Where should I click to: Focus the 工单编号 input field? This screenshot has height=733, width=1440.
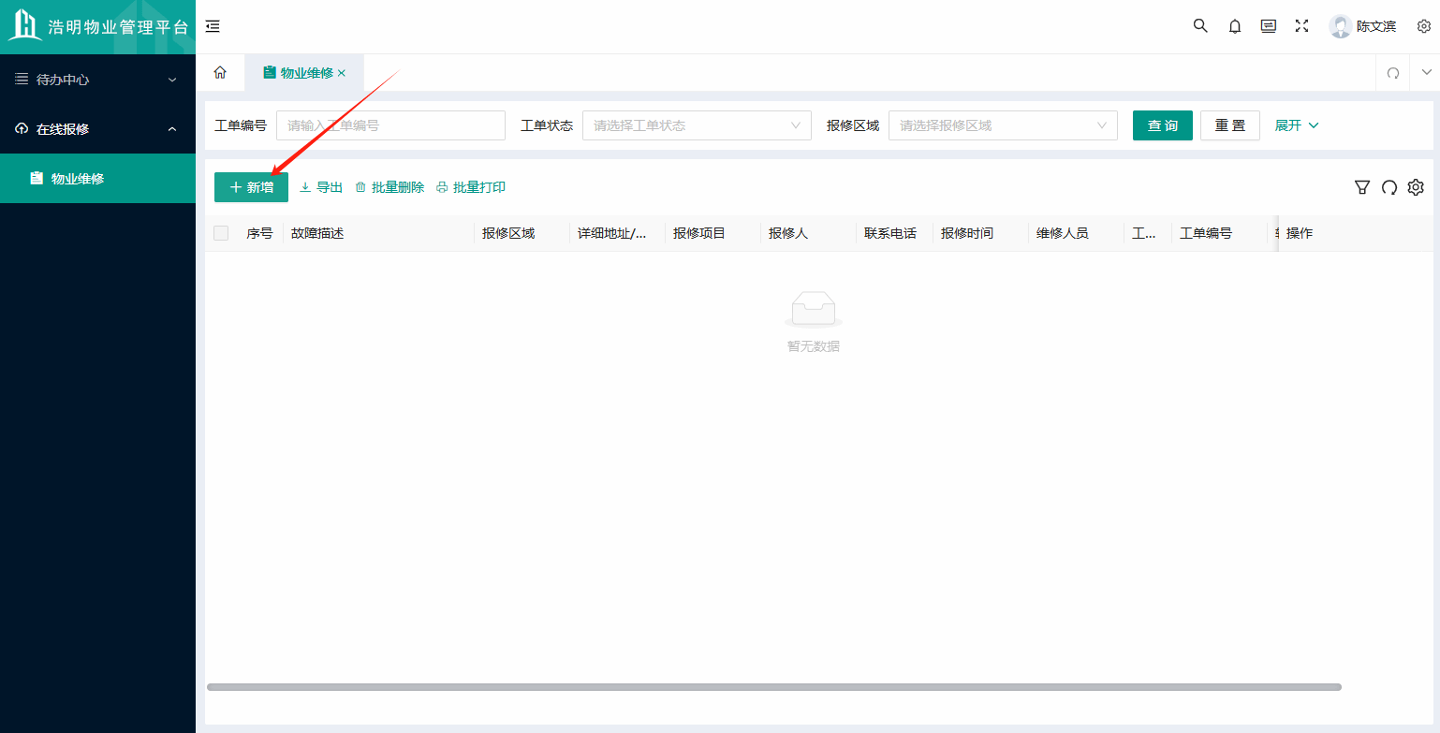click(390, 125)
